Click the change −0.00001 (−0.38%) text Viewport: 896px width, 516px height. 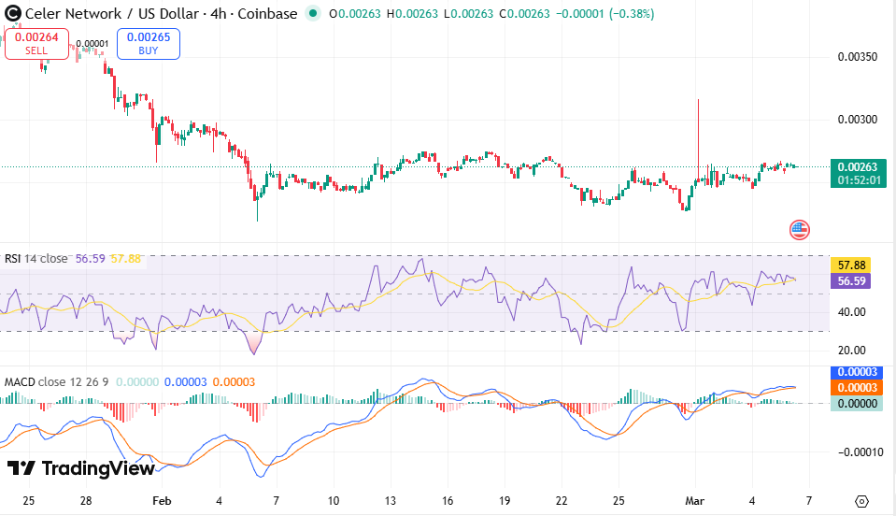[x=605, y=14]
